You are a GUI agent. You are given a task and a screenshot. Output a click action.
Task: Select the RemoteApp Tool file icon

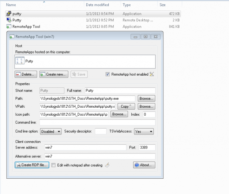point(9,26)
